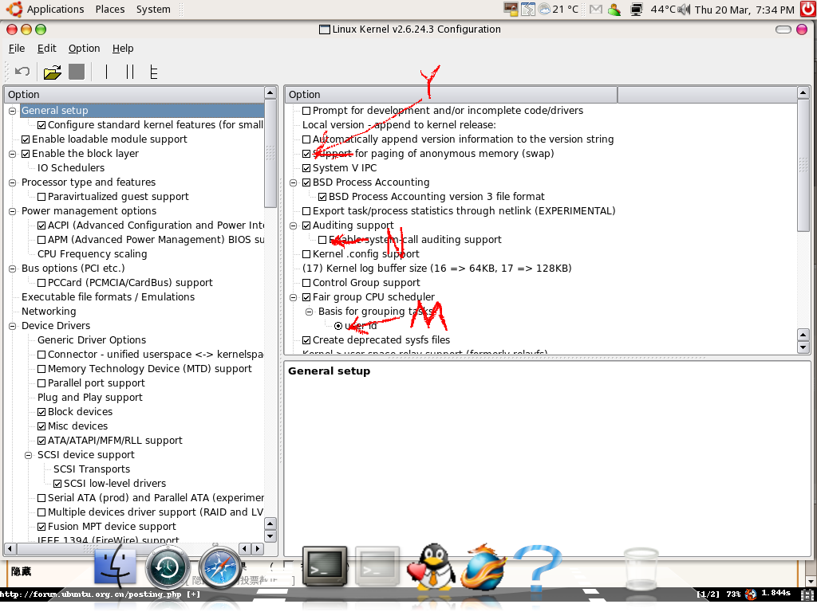817x612 pixels.
Task: Enable Control Group support checkbox
Action: point(306,283)
